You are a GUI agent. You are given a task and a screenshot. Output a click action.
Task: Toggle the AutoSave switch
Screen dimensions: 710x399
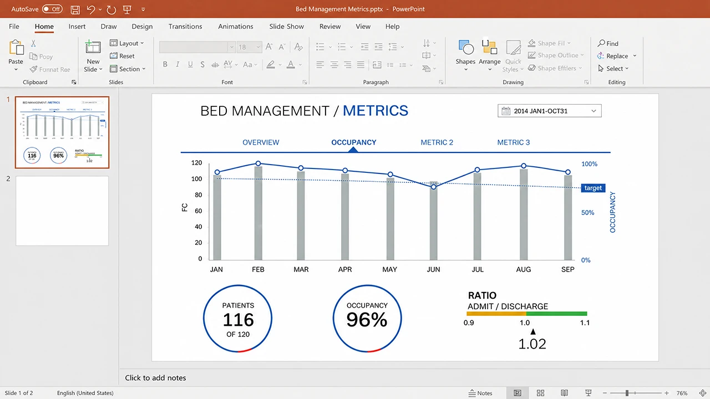click(x=52, y=9)
